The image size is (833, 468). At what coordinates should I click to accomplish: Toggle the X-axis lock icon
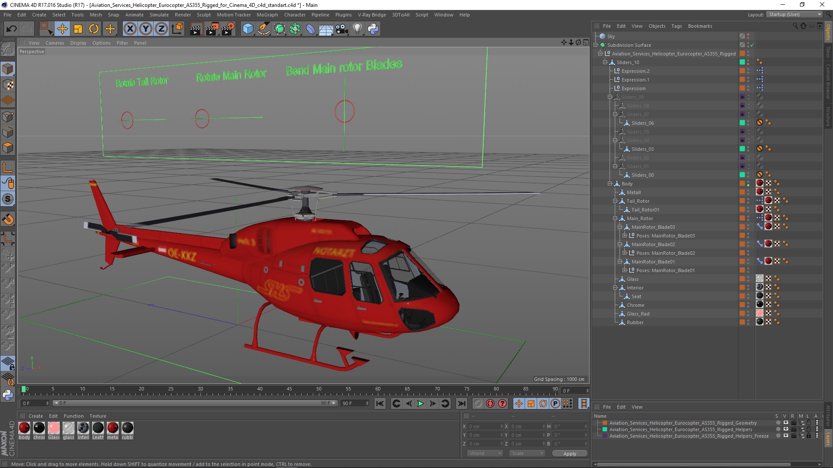click(130, 29)
